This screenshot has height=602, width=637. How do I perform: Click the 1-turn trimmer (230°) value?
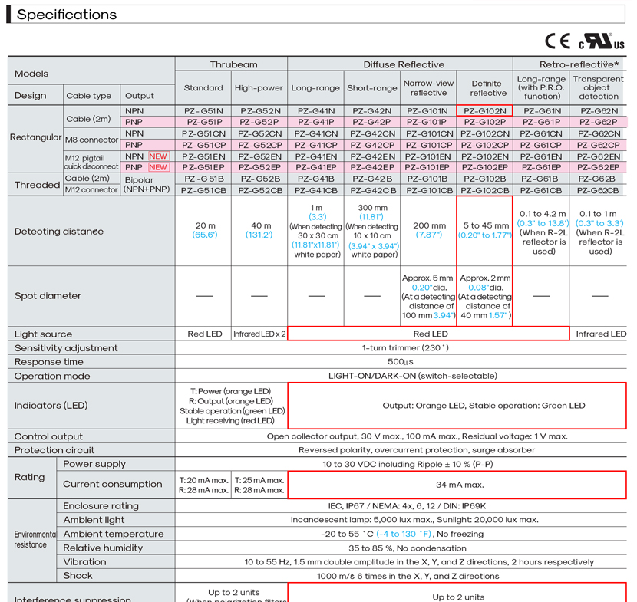[x=405, y=348]
